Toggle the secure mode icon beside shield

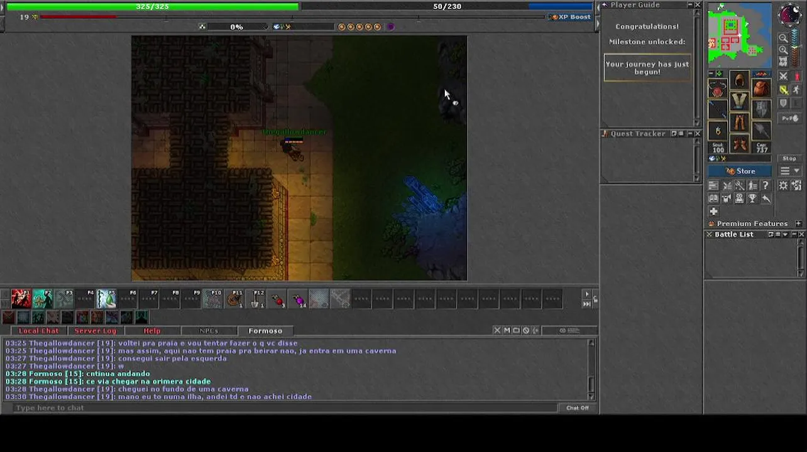(x=796, y=103)
